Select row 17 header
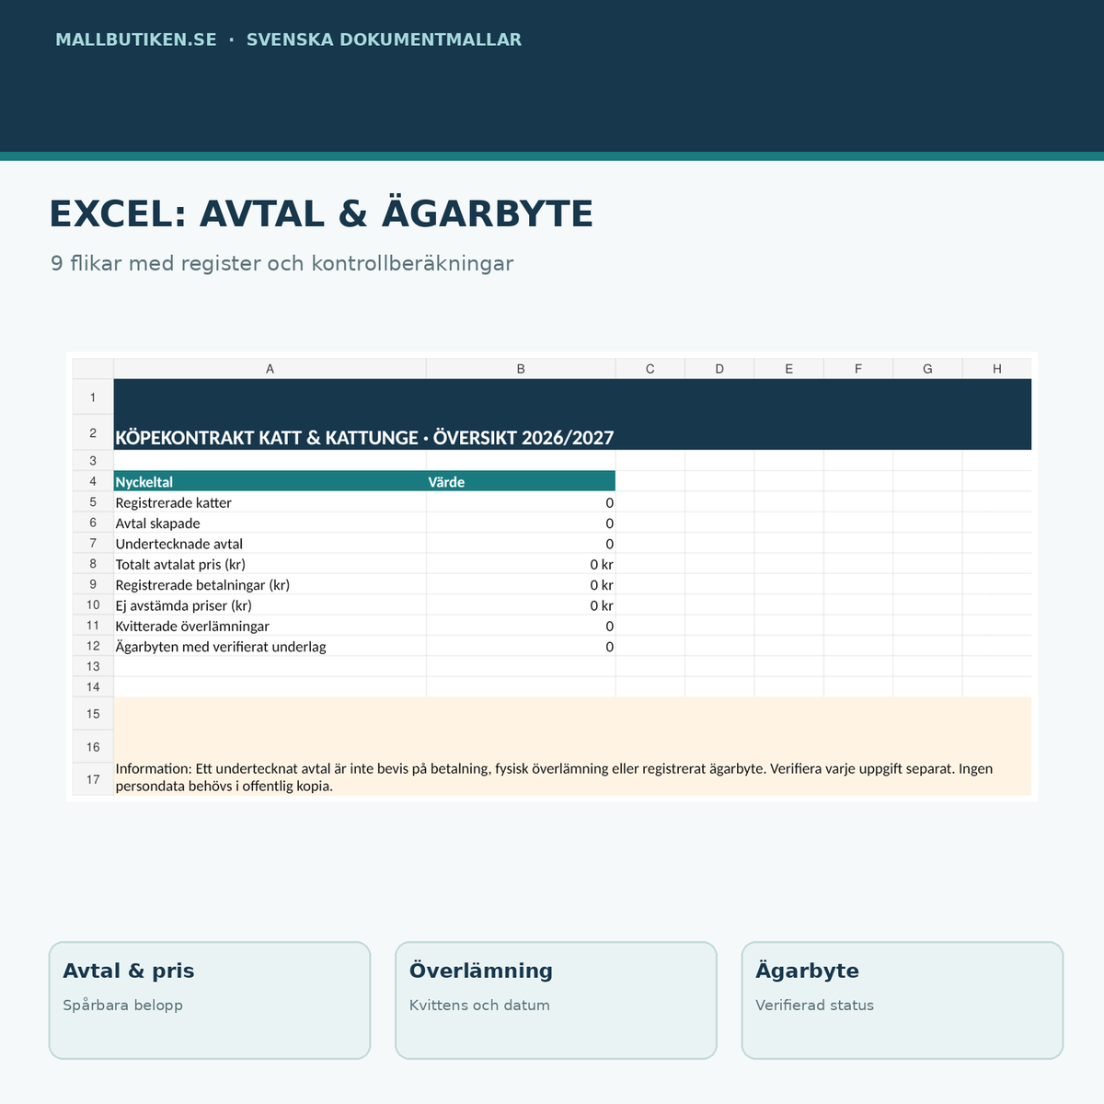 (x=93, y=779)
